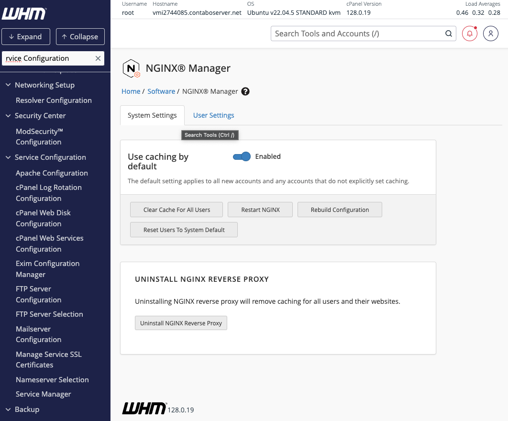Image resolution: width=508 pixels, height=421 pixels.
Task: Click Uninstall NGINX Reverse Proxy button
Action: [181, 323]
